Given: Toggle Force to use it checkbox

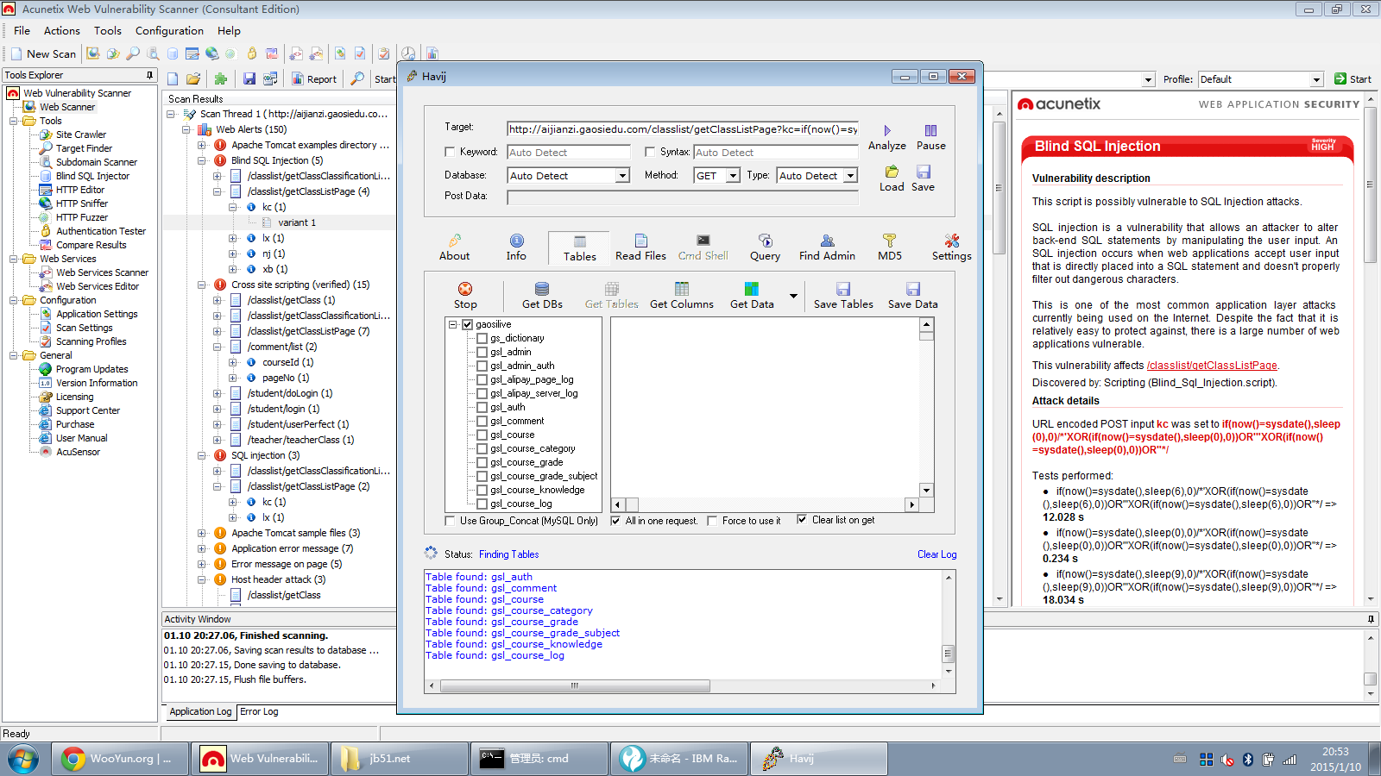Looking at the screenshot, I should (x=712, y=521).
